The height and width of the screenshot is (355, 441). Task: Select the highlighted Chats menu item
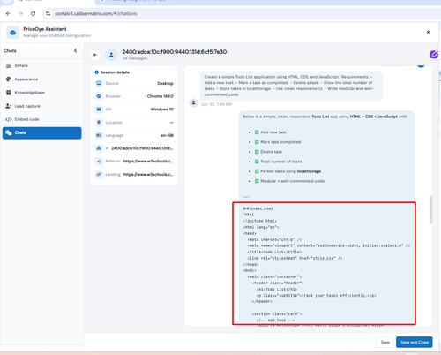pyautogui.click(x=41, y=132)
